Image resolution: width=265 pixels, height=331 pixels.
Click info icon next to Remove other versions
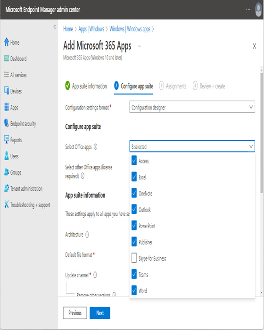[115, 295]
